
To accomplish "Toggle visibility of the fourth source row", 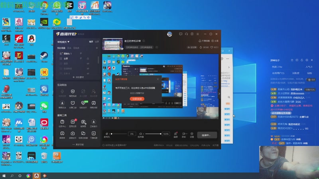I will tap(88, 68).
